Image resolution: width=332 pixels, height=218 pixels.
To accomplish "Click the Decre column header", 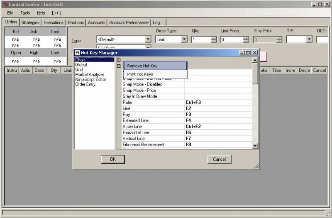I will tap(304, 71).
